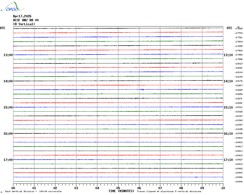Image resolution: width=244 pixels, height=195 pixels.
Task: Click the UTC label at top left
Action: [x=3, y=28]
